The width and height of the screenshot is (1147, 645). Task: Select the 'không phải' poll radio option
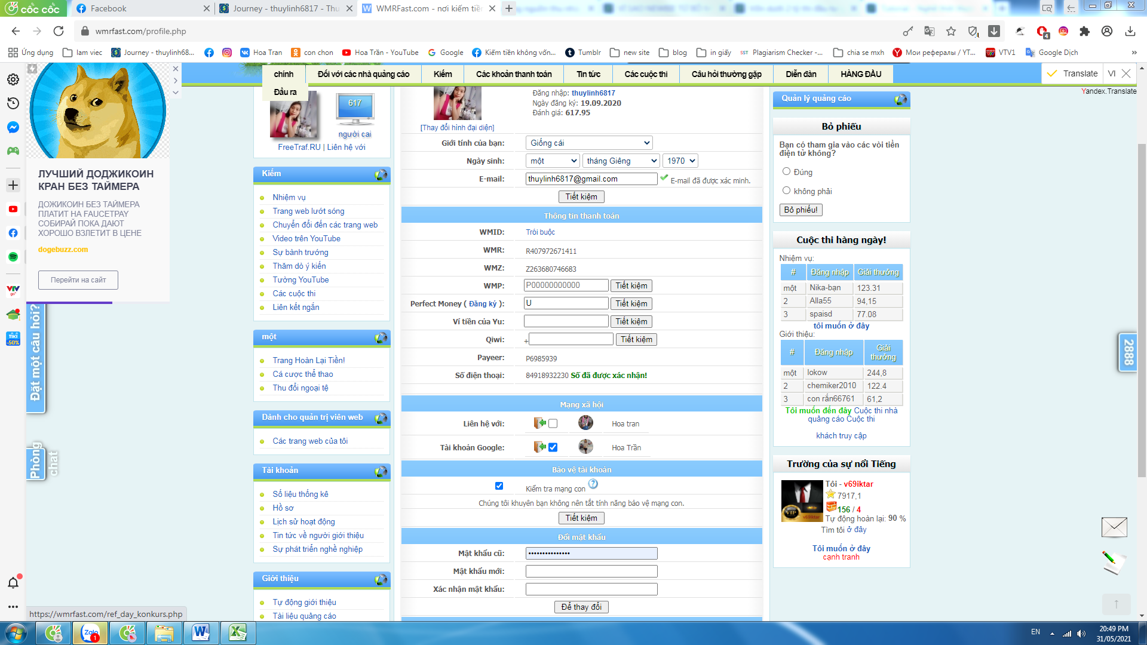click(786, 191)
